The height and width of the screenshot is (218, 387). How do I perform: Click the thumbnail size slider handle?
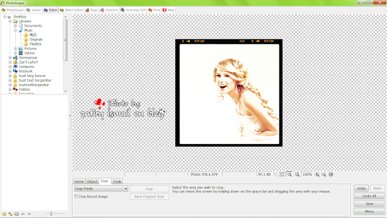click(51, 214)
